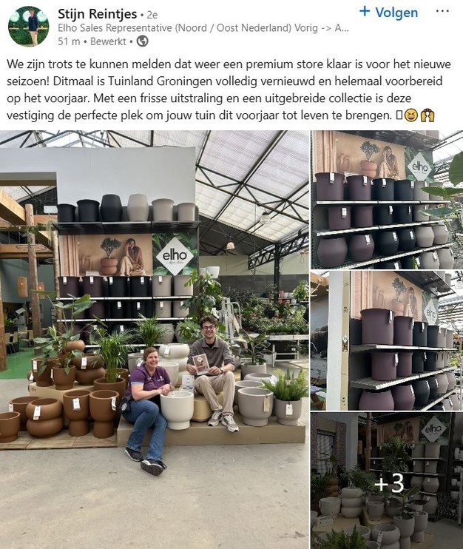The height and width of the screenshot is (549, 463).
Task: Open the Stijn Reintjes name link
Action: [x=98, y=14]
